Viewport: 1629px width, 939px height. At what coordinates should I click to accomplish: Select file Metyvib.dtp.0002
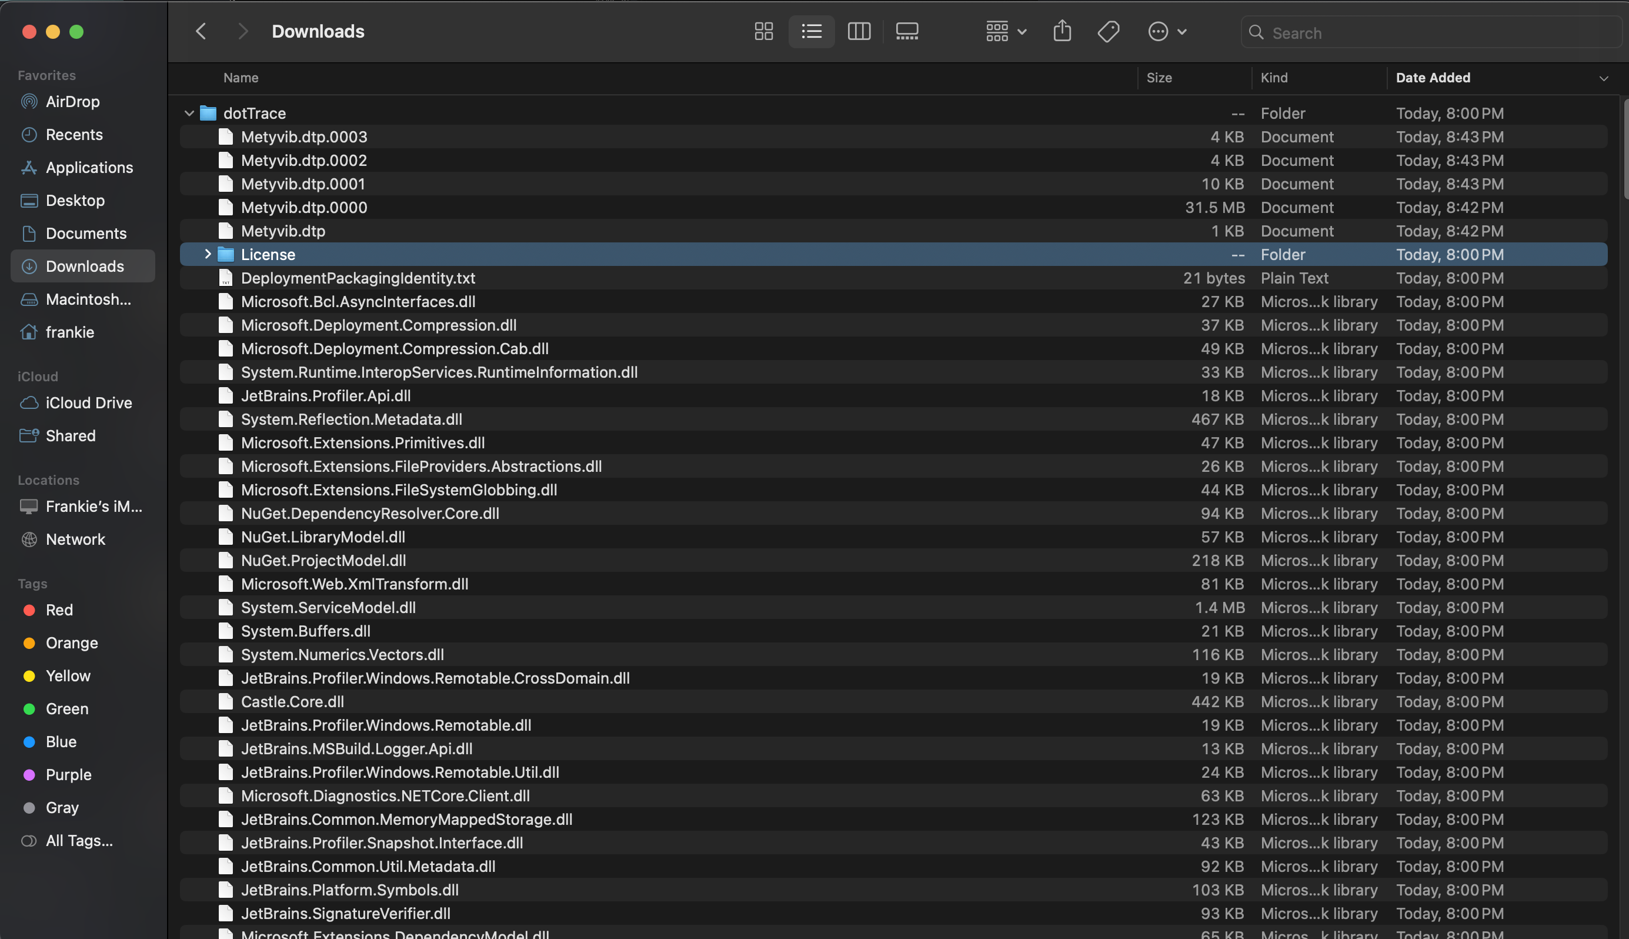pyautogui.click(x=893, y=160)
